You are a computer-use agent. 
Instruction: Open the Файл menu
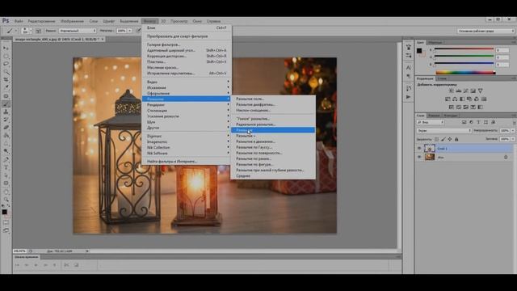point(19,21)
